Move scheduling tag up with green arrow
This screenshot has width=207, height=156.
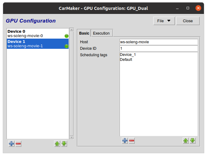(185, 141)
